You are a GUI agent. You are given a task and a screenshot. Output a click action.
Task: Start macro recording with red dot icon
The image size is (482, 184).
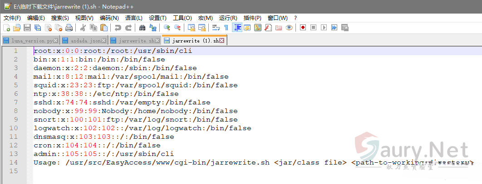click(x=303, y=28)
